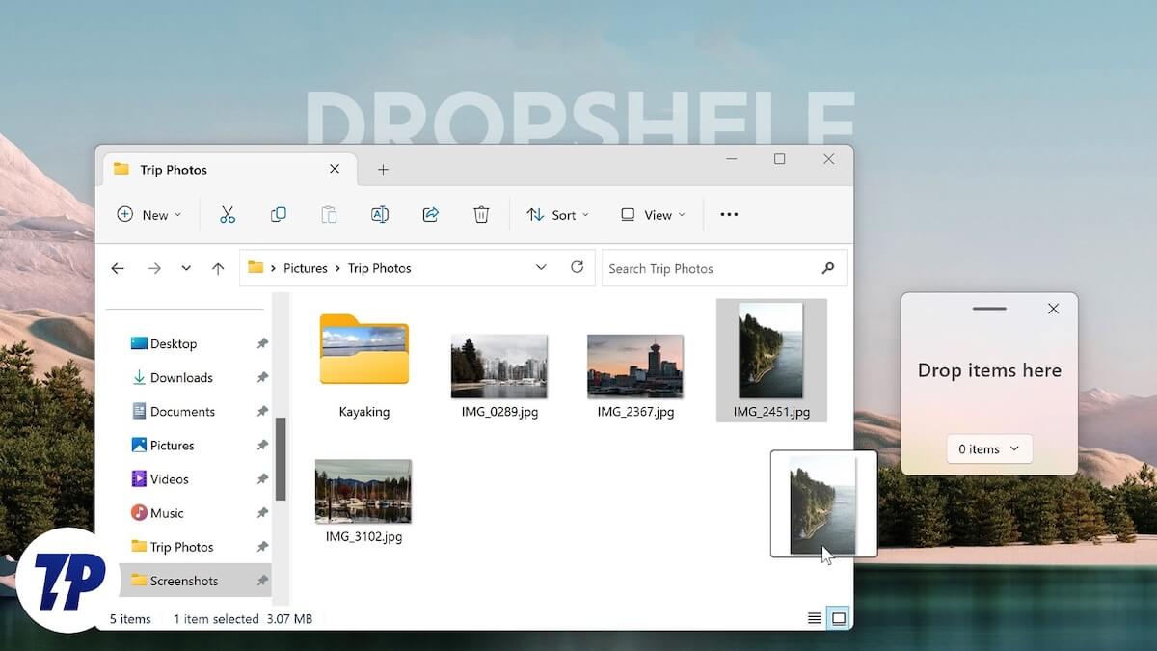The height and width of the screenshot is (651, 1157).
Task: Expand the View menu
Action: [653, 214]
